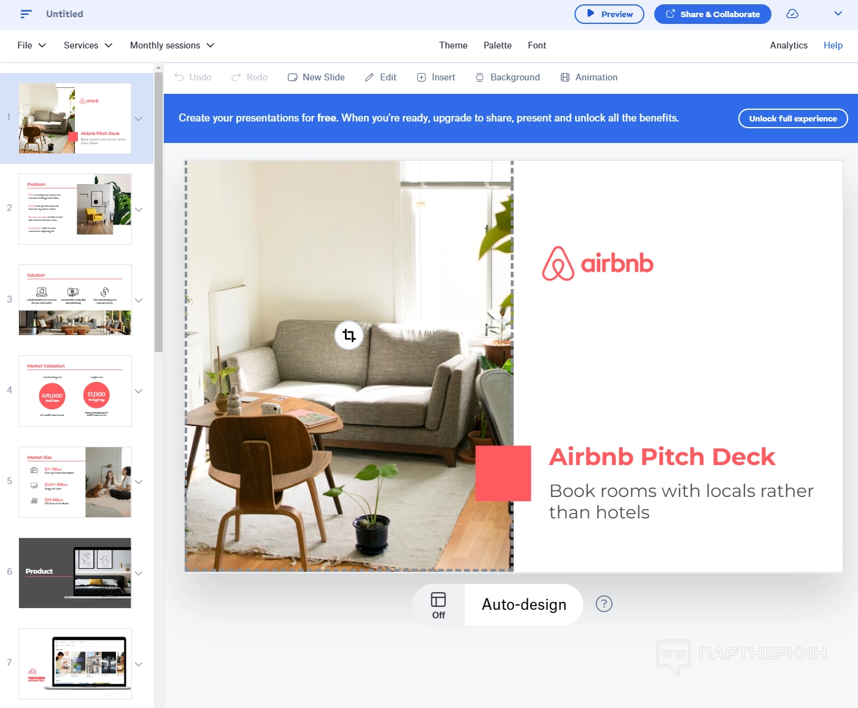Open the Palette tab
Image resolution: width=858 pixels, height=708 pixels.
tap(498, 45)
